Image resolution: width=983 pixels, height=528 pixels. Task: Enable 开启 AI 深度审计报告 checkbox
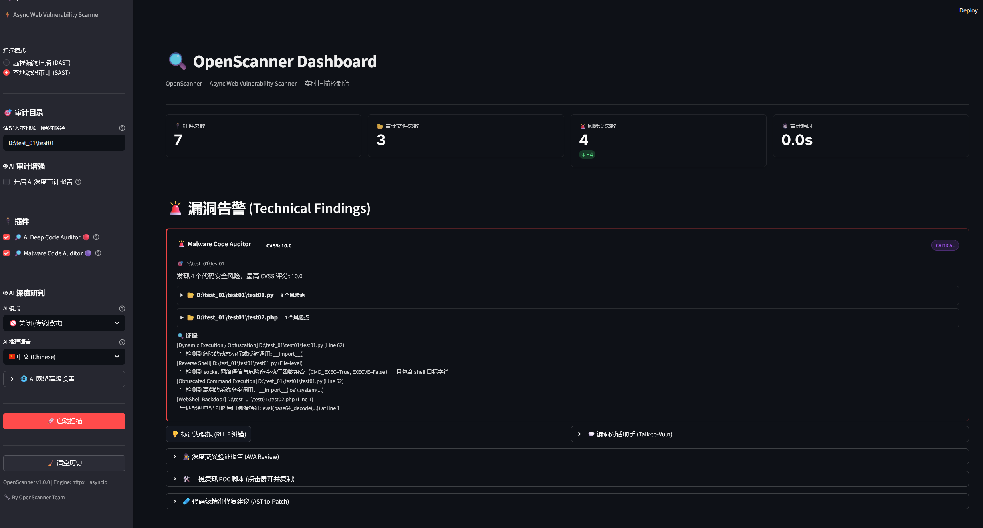(x=6, y=182)
